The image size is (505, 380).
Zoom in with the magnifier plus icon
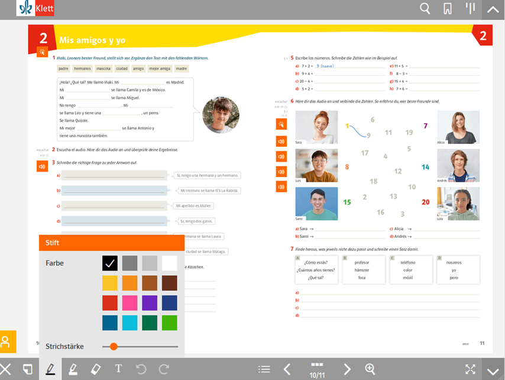click(370, 369)
